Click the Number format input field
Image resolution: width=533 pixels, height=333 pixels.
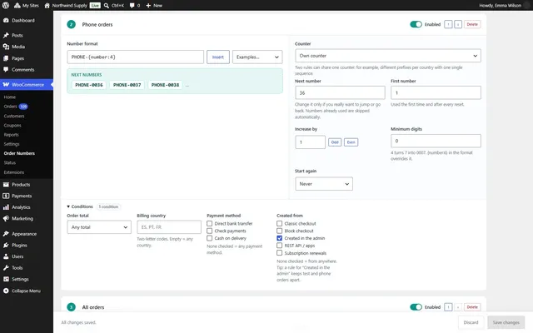click(135, 57)
